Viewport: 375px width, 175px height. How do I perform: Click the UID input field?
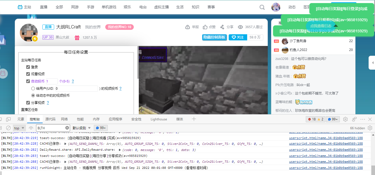pyautogui.click(x=77, y=89)
